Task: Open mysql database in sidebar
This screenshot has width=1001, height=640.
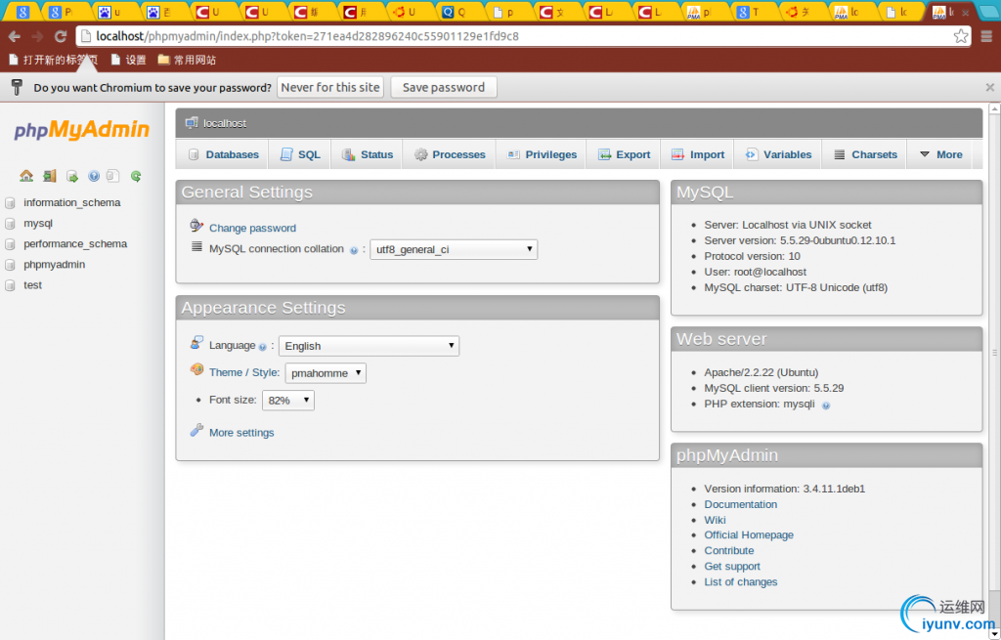Action: (38, 224)
